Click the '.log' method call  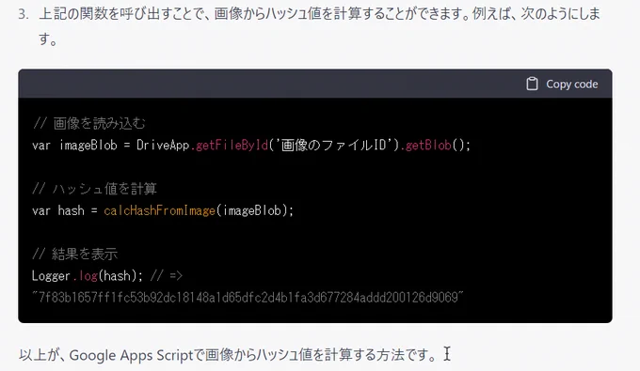click(x=85, y=276)
